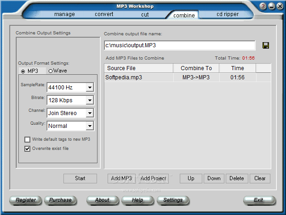Click the Combine To column header
Viewport: 286px width, 215px height.
coord(196,68)
